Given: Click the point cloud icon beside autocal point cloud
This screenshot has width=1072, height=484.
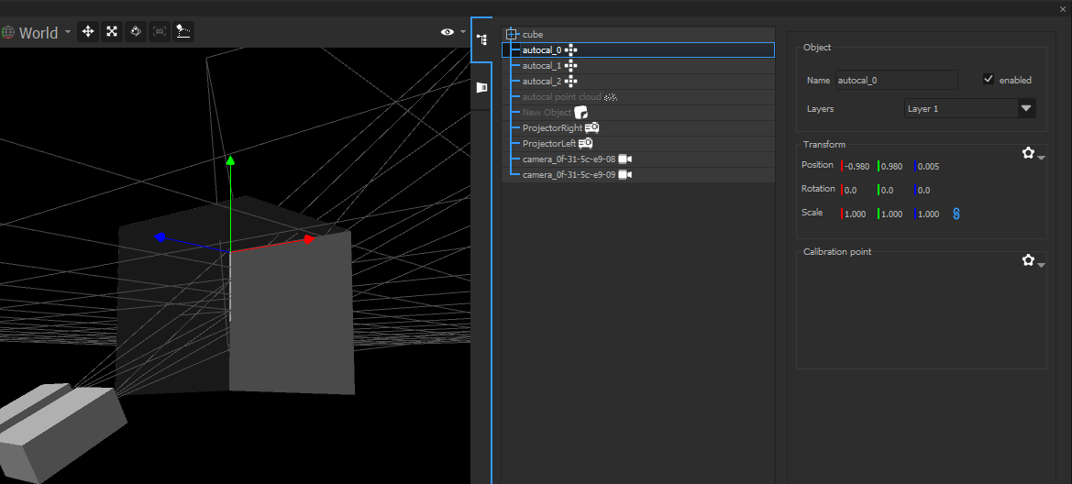Looking at the screenshot, I should click(x=611, y=97).
